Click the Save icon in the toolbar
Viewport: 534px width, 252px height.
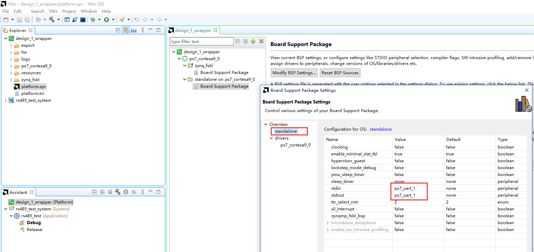click(x=19, y=20)
